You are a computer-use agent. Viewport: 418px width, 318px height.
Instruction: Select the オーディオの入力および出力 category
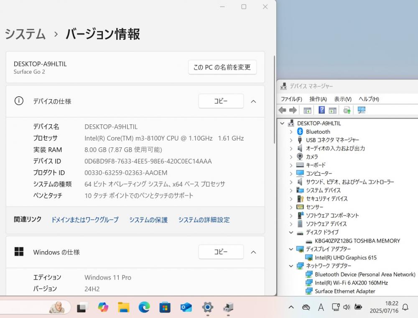tap(335, 148)
